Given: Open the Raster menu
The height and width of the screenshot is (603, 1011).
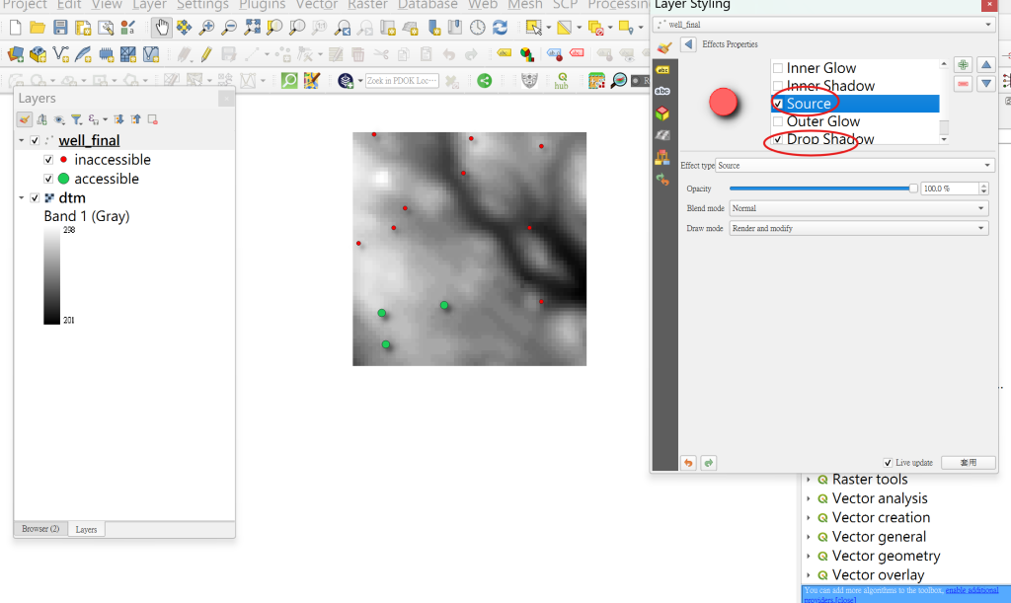Looking at the screenshot, I should pos(366,5).
